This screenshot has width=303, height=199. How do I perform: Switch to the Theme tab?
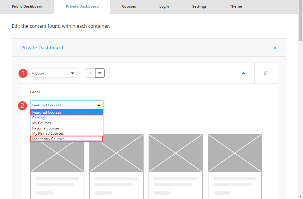pos(236,6)
